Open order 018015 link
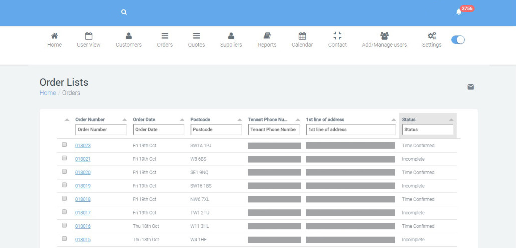This screenshot has width=516, height=248. point(83,240)
